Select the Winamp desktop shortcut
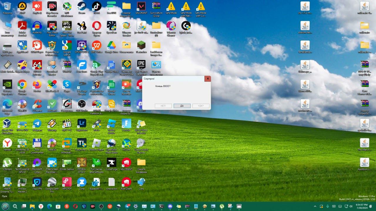 tap(52, 125)
